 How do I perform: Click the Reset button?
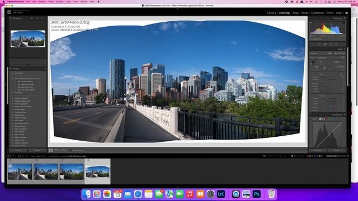pos(337,150)
